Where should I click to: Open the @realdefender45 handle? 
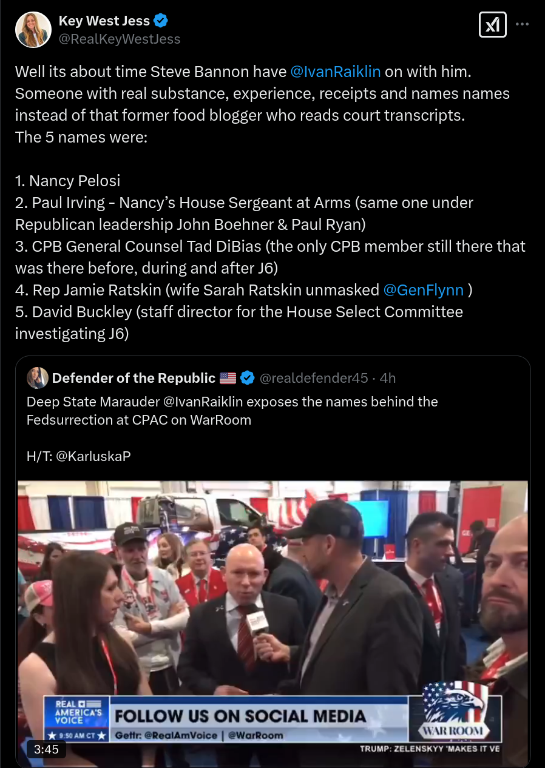pos(314,378)
